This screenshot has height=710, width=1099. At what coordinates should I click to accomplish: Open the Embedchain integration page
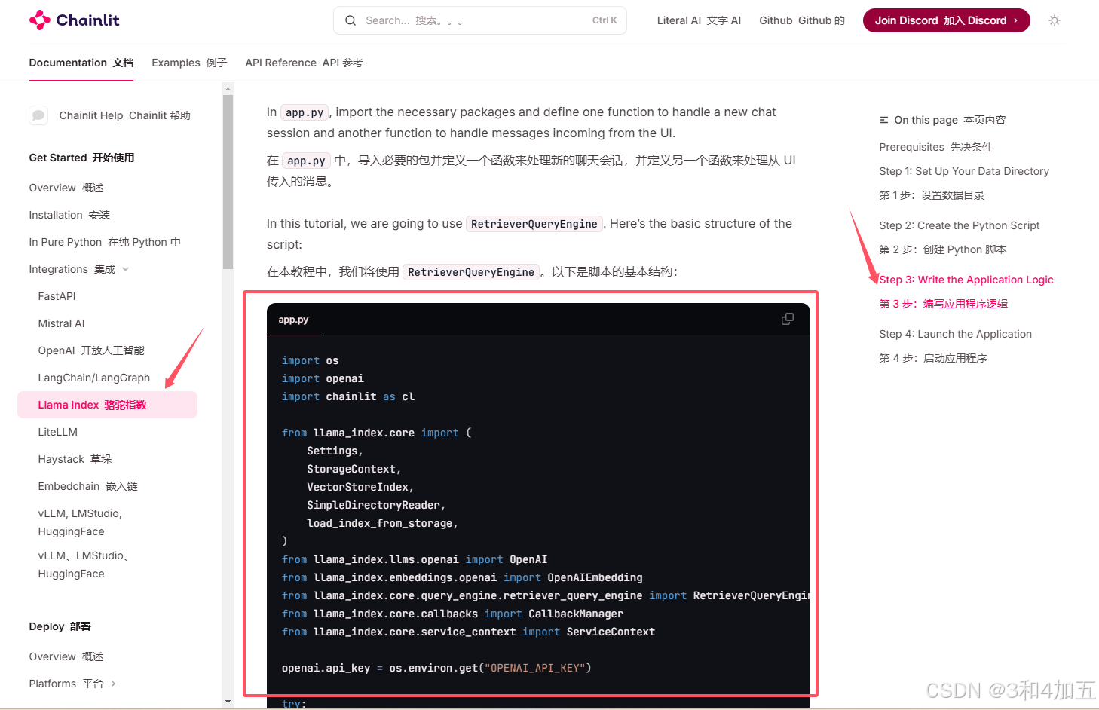click(87, 486)
